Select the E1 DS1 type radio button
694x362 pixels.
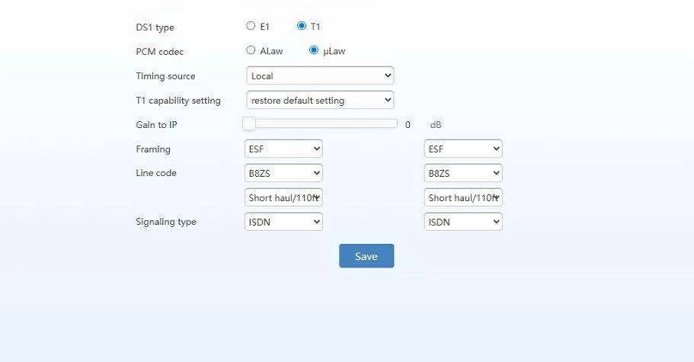tap(251, 26)
